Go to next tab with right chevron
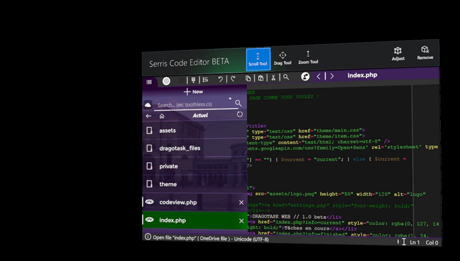The width and height of the screenshot is (460, 261). [332, 76]
